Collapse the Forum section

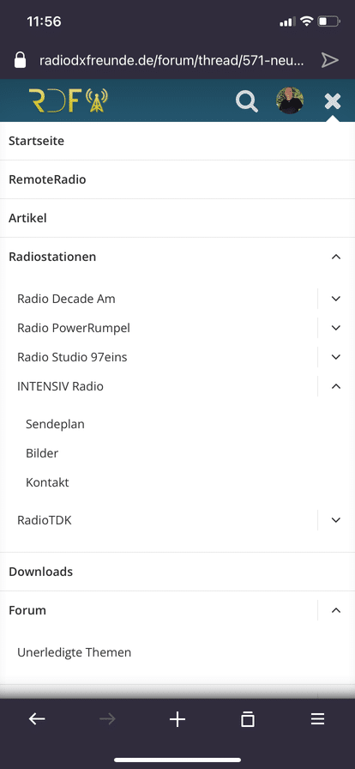[336, 610]
